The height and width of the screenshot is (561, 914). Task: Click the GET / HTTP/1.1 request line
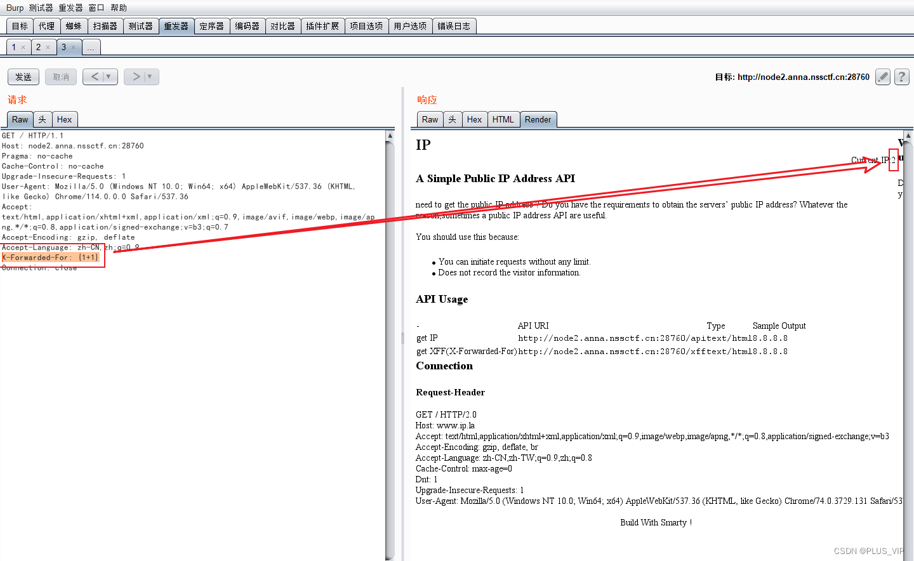32,136
